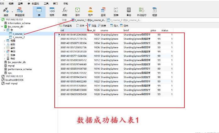Open the Query toolbar icon
This screenshot has width=219, height=133.
click(x=103, y=12)
